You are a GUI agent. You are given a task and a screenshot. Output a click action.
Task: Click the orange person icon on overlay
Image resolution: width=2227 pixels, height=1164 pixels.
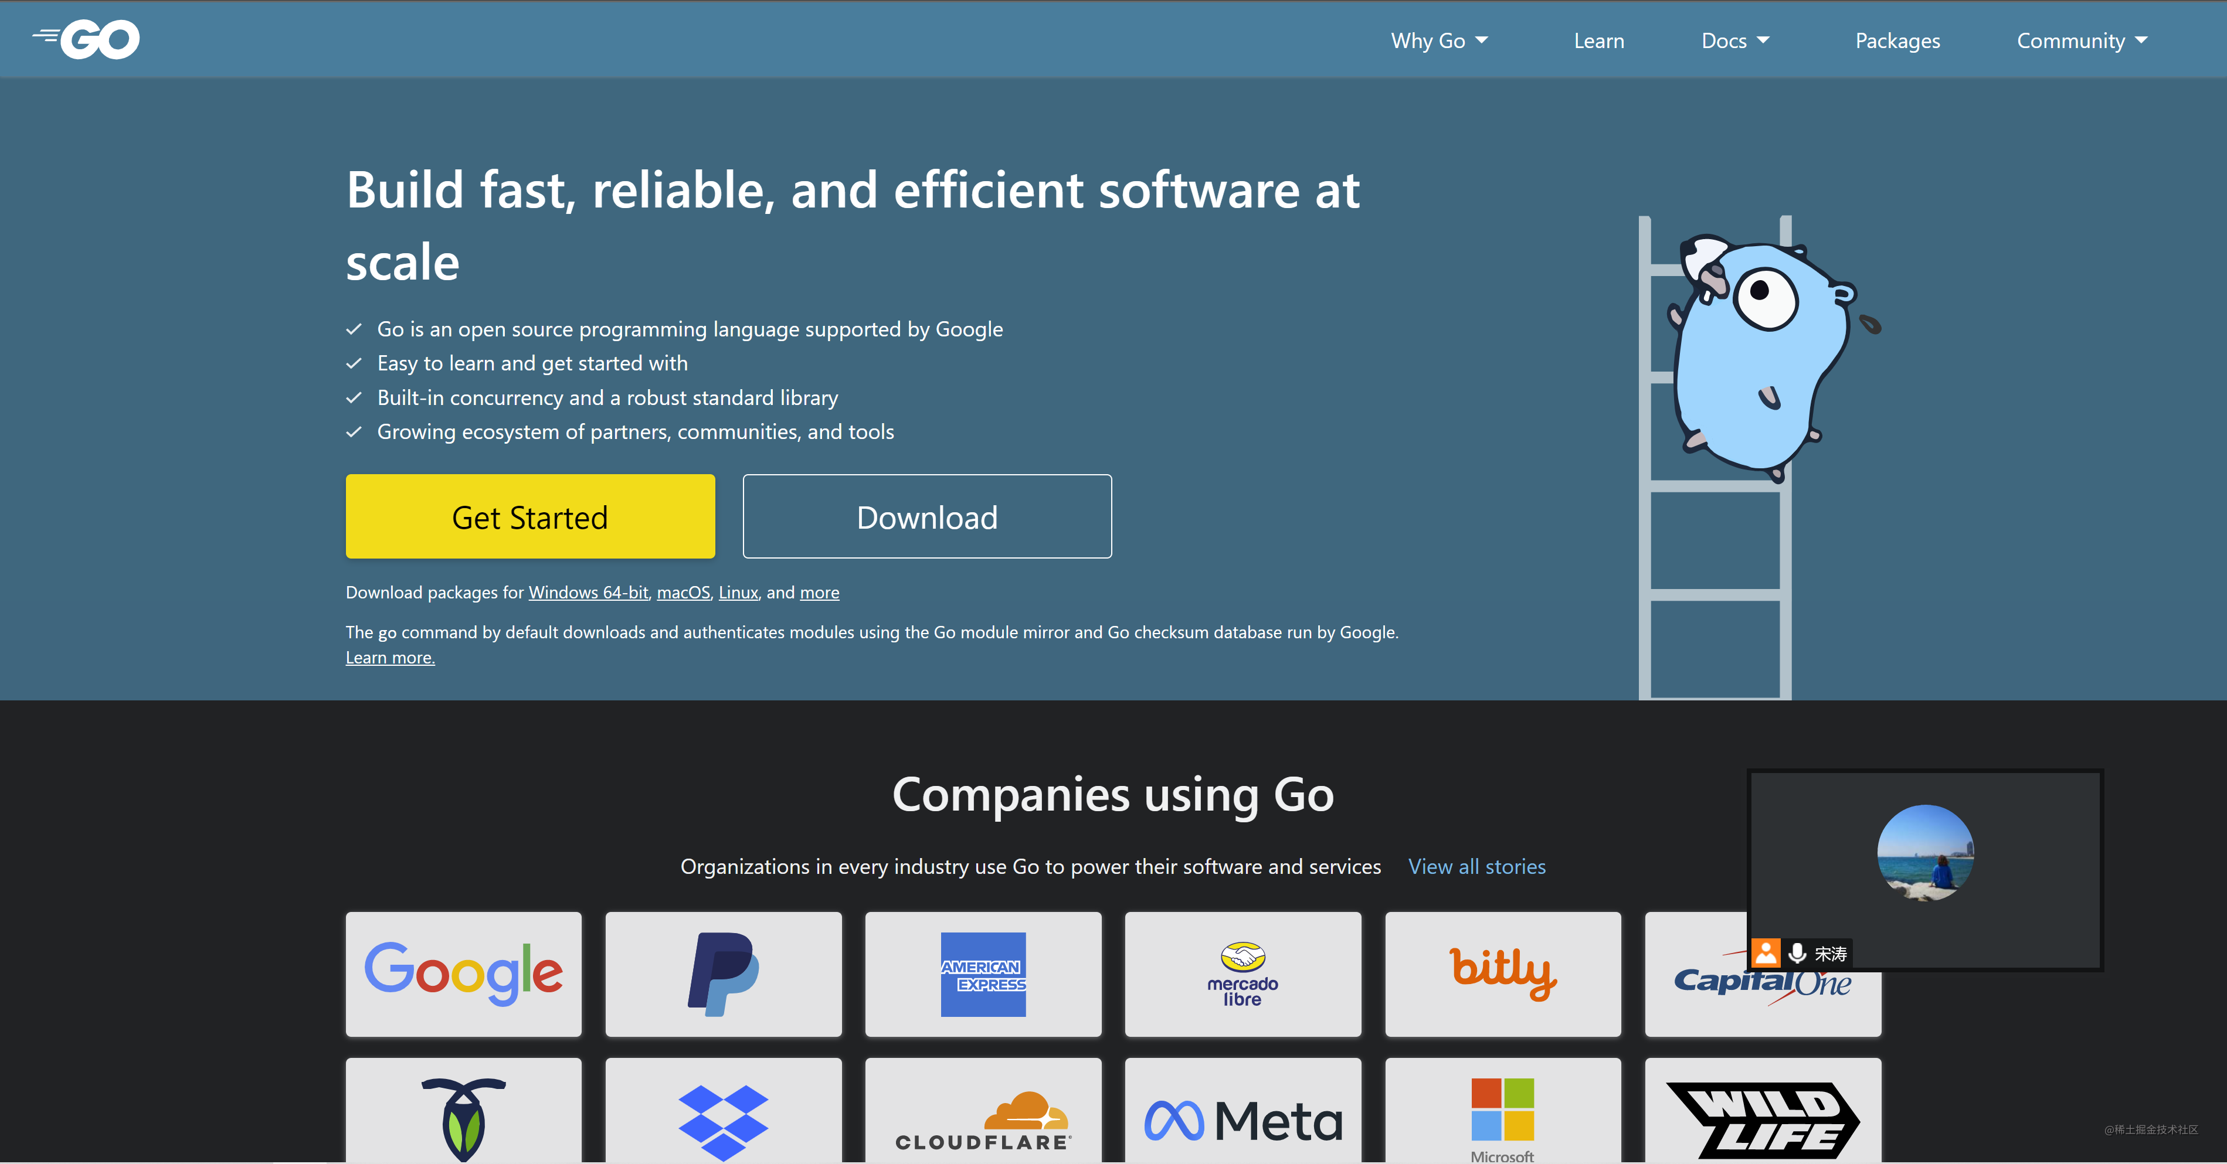coord(1766,952)
